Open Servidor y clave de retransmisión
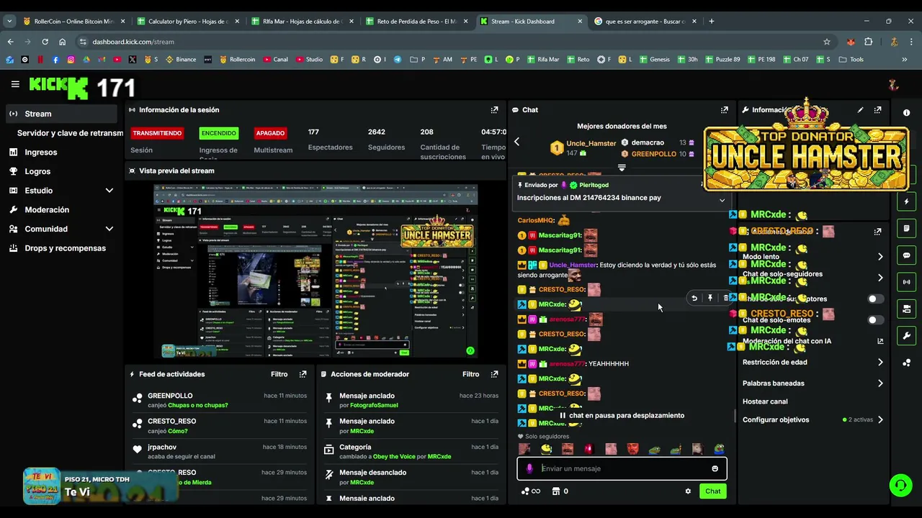The width and height of the screenshot is (922, 518). click(70, 133)
